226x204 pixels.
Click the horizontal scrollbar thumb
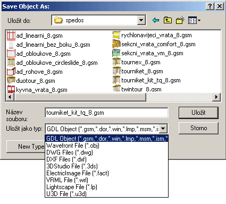(80, 97)
